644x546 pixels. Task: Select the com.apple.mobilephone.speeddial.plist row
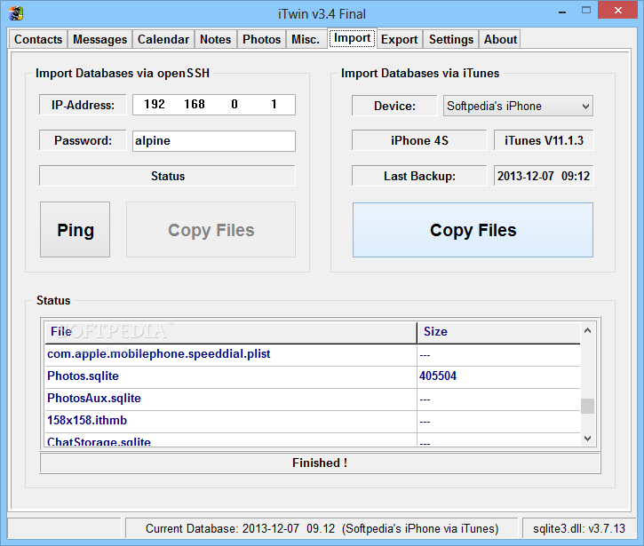coord(313,355)
